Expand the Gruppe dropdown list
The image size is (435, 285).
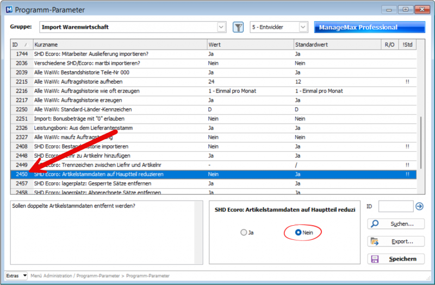click(x=221, y=27)
